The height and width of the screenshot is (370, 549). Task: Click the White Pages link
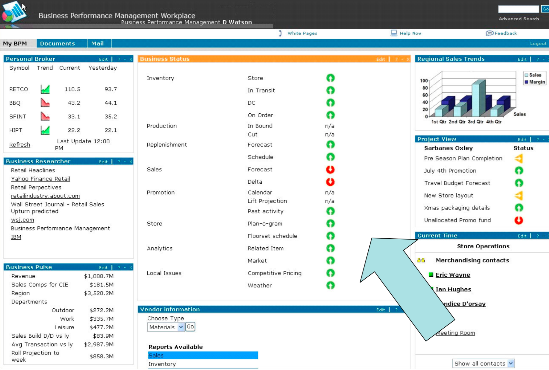click(x=302, y=33)
